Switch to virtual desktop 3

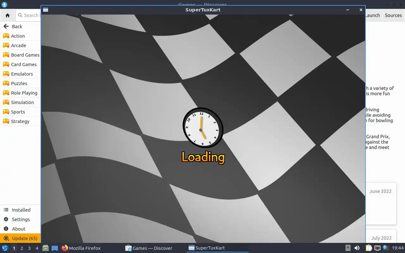pyautogui.click(x=29, y=248)
